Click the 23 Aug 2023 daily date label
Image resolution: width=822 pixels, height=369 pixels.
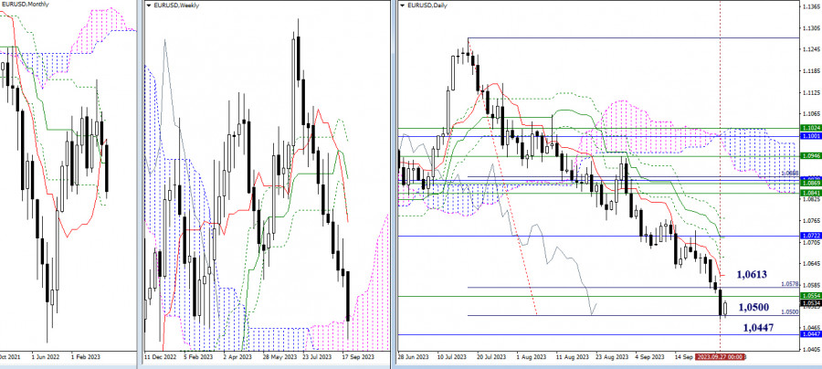pyautogui.click(x=610, y=356)
